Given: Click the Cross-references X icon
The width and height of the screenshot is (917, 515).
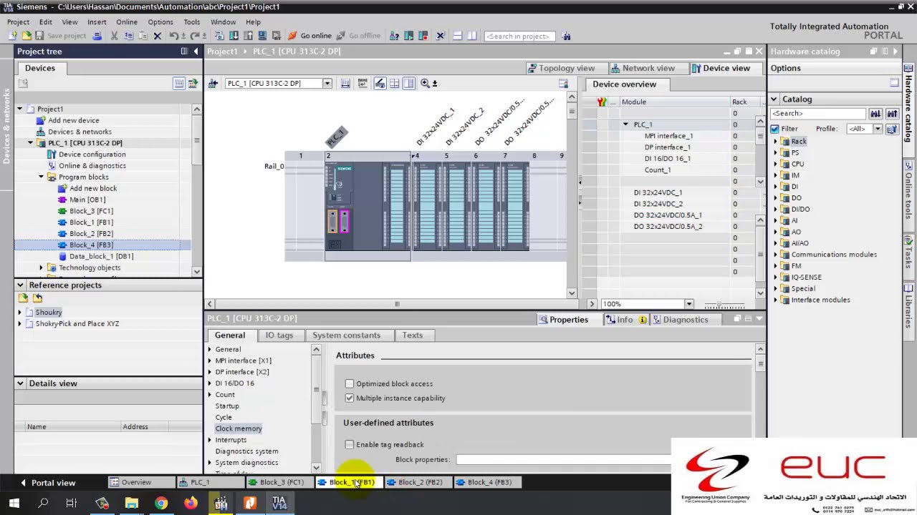Looking at the screenshot, I should click(x=440, y=36).
